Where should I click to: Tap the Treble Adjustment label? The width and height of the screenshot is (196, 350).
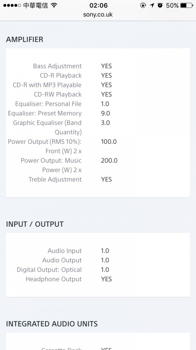(x=55, y=180)
